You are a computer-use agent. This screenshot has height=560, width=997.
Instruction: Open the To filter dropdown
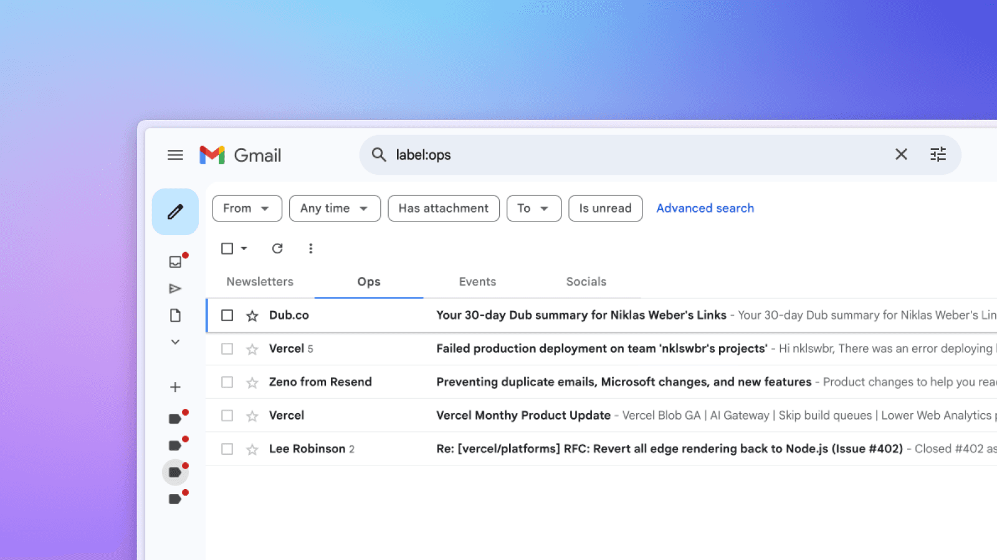click(x=534, y=208)
